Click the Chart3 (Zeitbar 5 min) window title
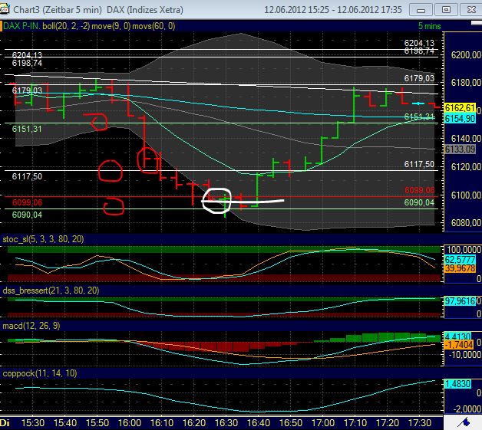This screenshot has width=482, height=430. (x=58, y=9)
